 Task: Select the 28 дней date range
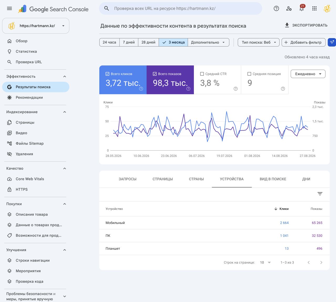(x=148, y=42)
